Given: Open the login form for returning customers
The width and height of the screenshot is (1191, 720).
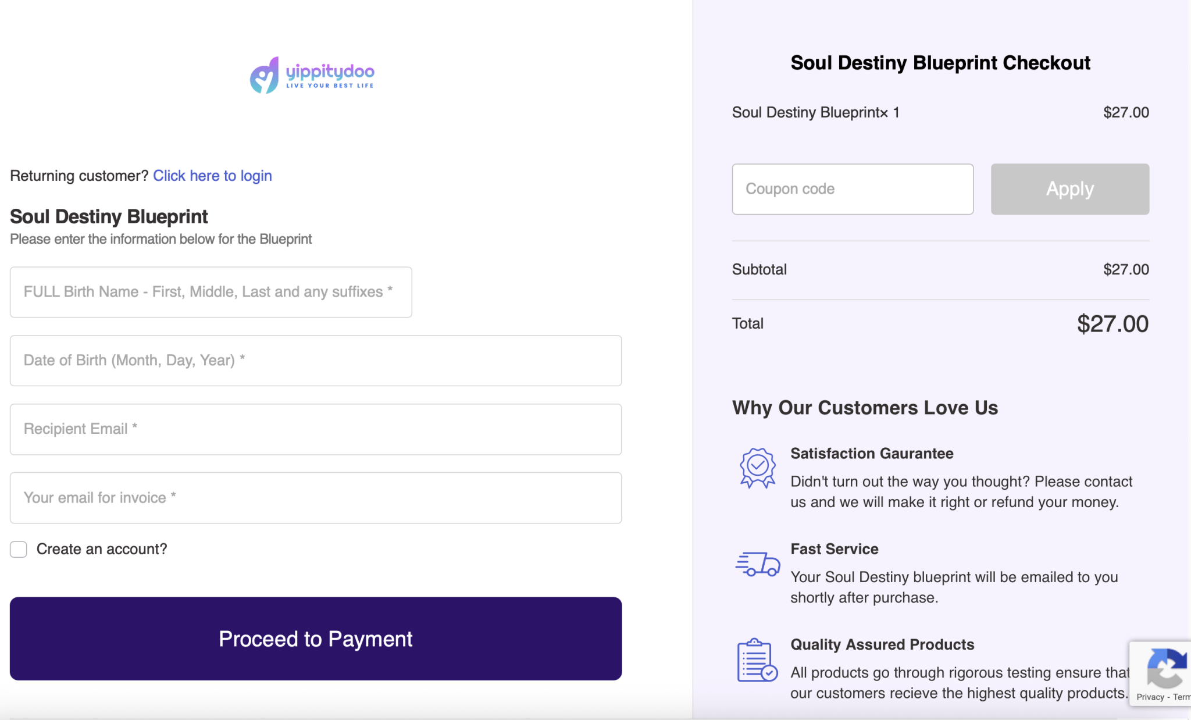Looking at the screenshot, I should [212, 176].
